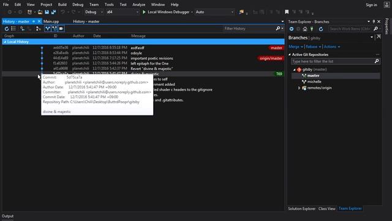The width and height of the screenshot is (392, 221).
Task: Click the Find in Files toolbar icon
Action: pyautogui.click(x=241, y=12)
